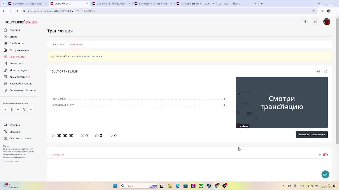
Task: Open the browser media control icon
Action: [322, 11]
